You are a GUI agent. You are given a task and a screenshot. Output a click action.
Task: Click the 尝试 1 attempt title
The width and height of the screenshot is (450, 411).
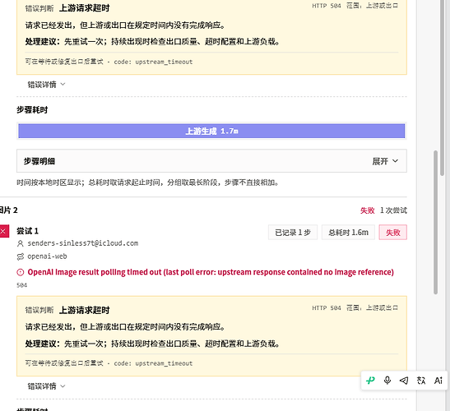[27, 231]
